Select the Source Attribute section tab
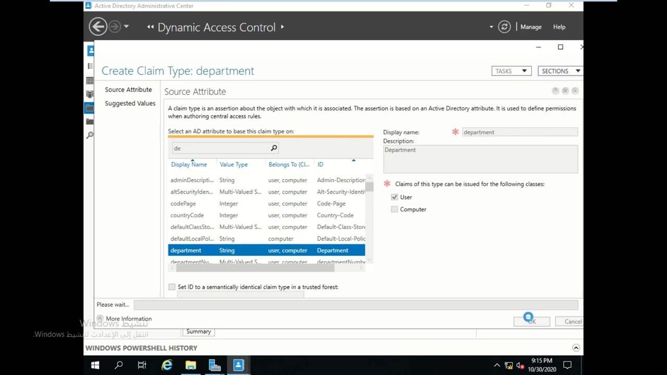Image resolution: width=667 pixels, height=375 pixels. pos(128,90)
